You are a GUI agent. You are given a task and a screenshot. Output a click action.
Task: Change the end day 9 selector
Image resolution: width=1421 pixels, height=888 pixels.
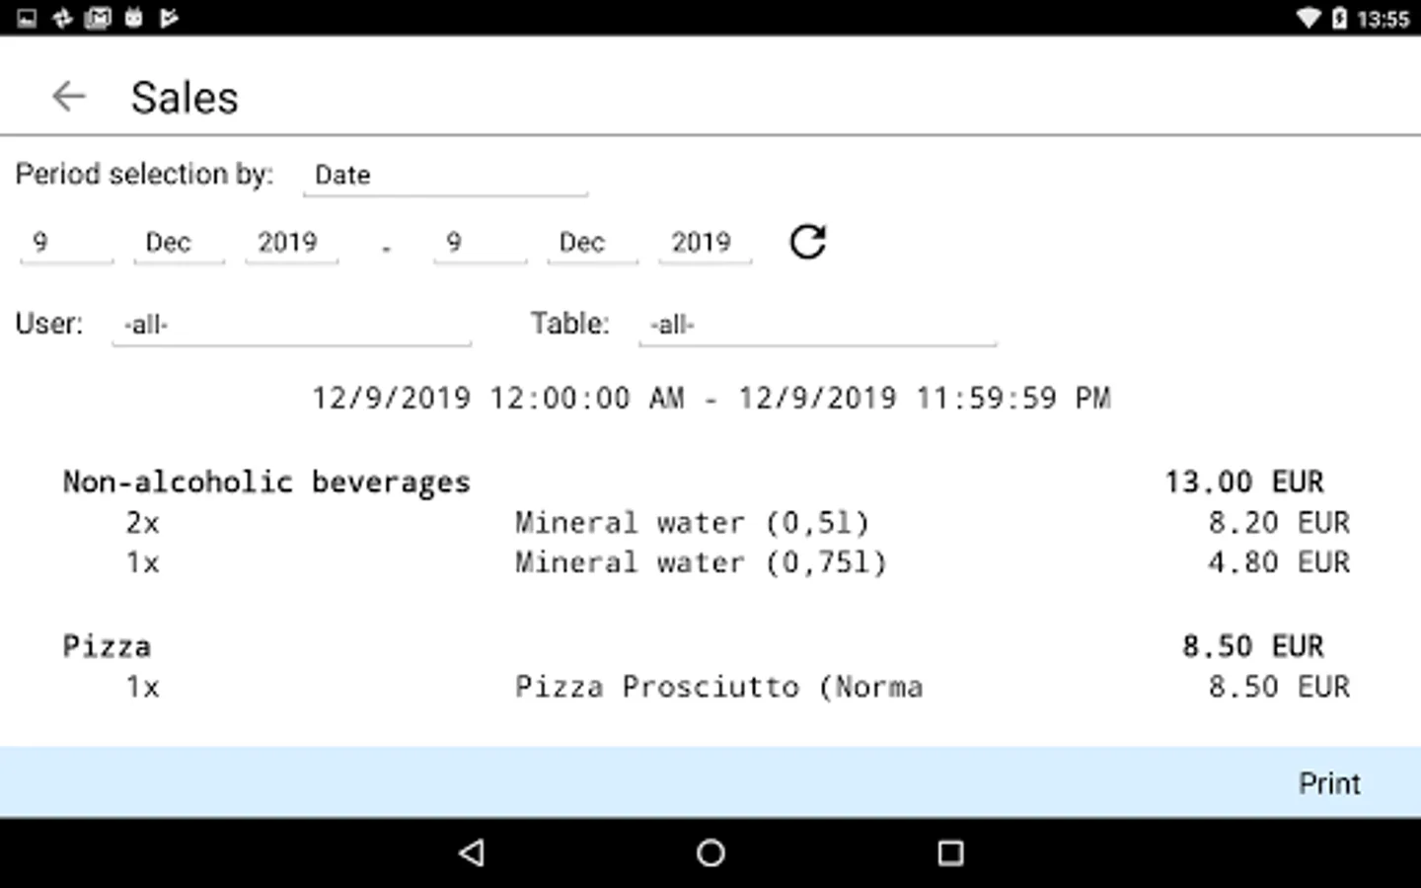pyautogui.click(x=479, y=243)
